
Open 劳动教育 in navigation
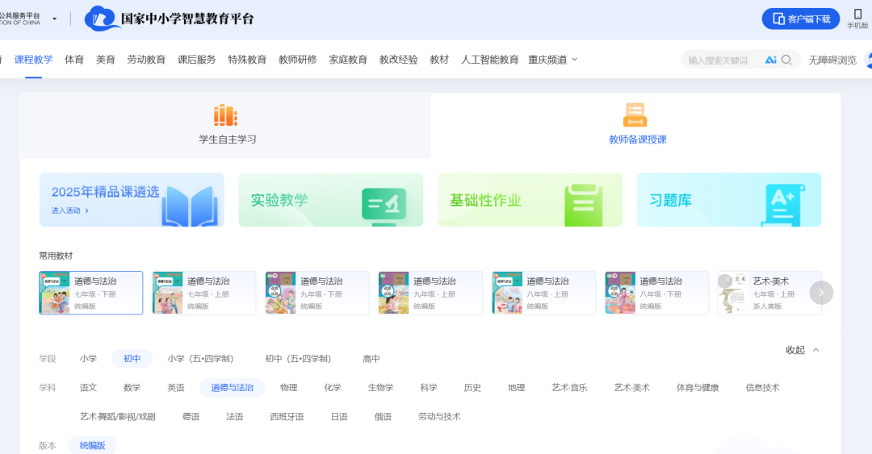pos(146,60)
